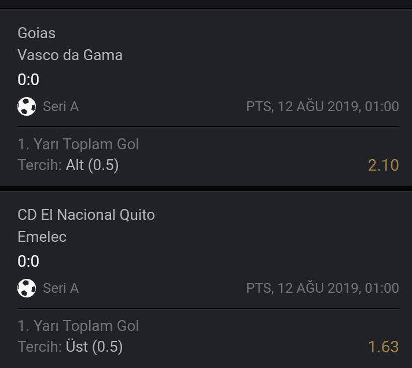Select the CD El Nacional Quito team name
Screen dimensions: 412x368
[86, 215]
